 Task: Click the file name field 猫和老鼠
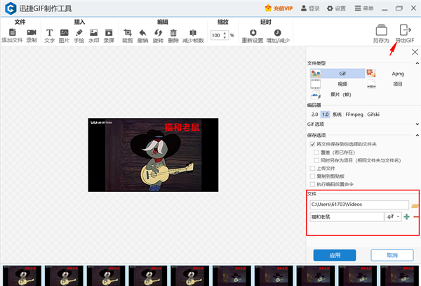coord(347,216)
